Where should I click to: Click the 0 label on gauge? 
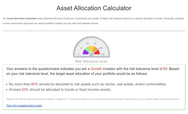click(x=79, y=54)
